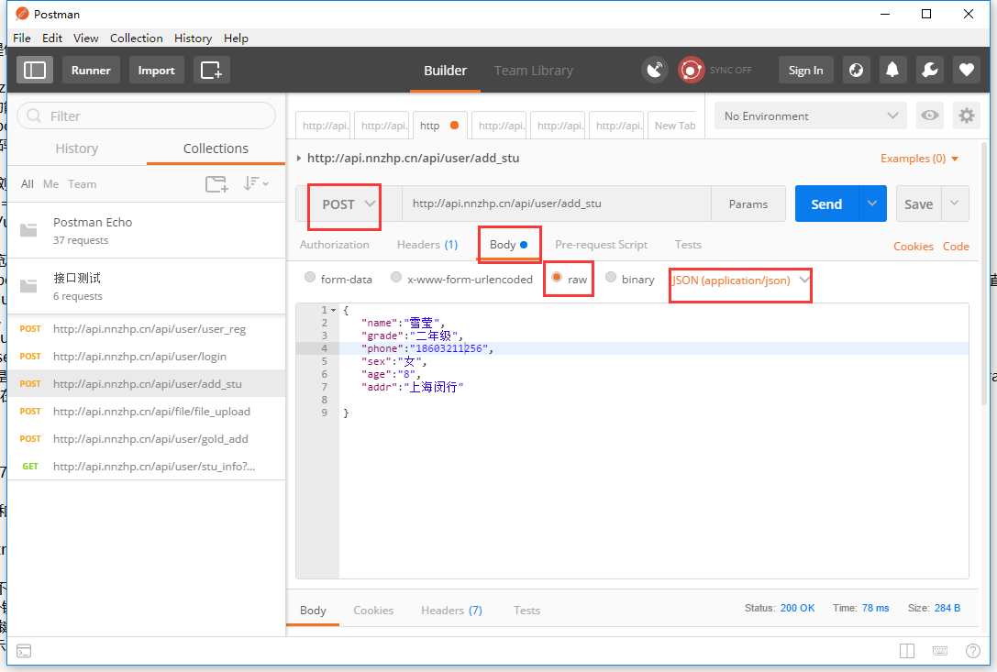Open the Collection menu
Image resolution: width=997 pixels, height=672 pixels.
136,39
